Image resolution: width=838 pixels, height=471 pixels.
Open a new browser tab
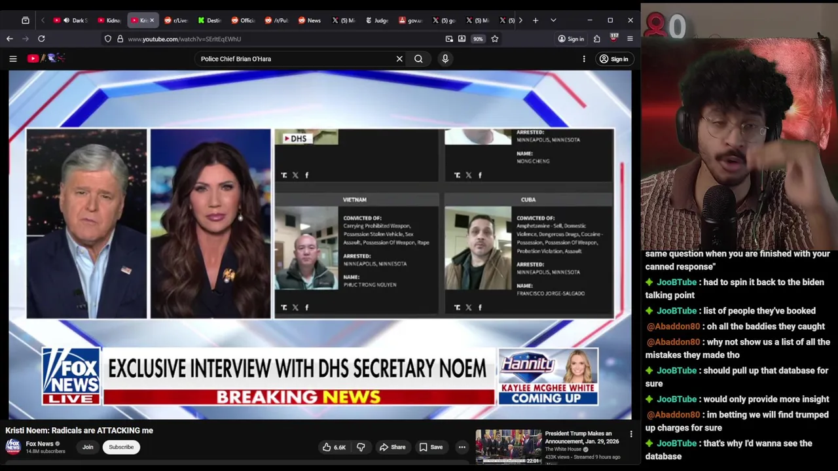click(536, 20)
